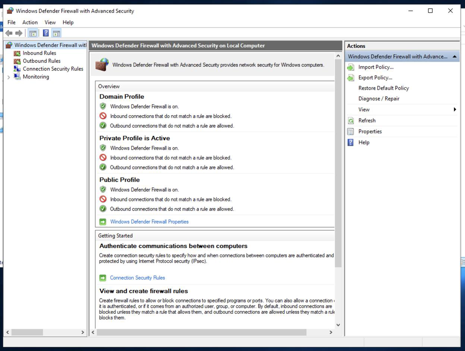This screenshot has height=351, width=465.
Task: Select the Outbound Rules icon in the tree
Action: pyautogui.click(x=17, y=61)
